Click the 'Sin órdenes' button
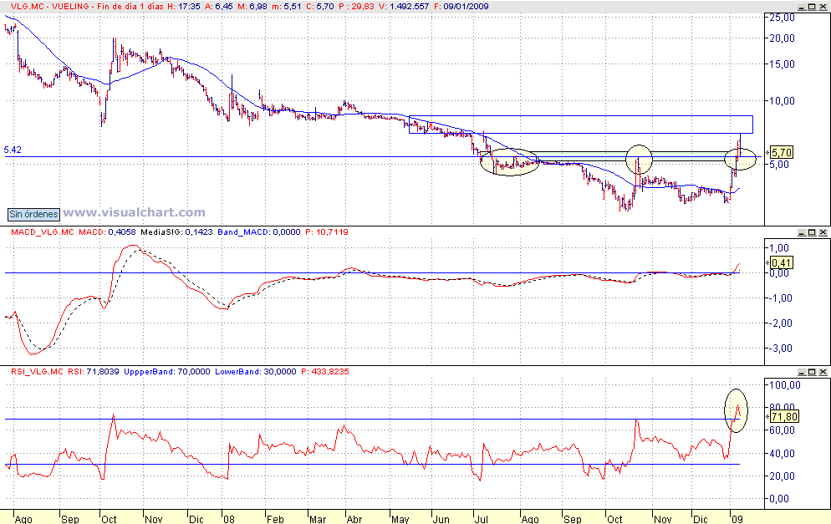 tap(34, 214)
